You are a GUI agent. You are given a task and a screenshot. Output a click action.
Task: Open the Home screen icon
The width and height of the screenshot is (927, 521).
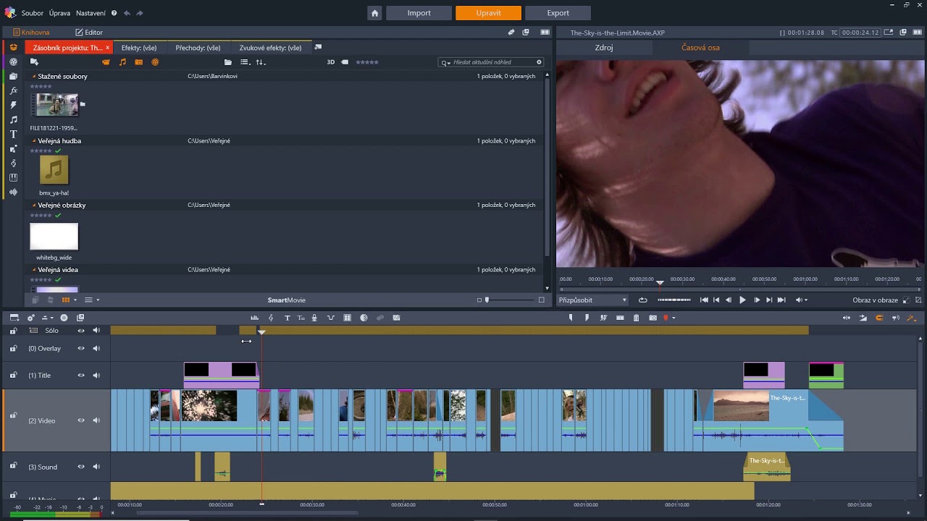[374, 13]
